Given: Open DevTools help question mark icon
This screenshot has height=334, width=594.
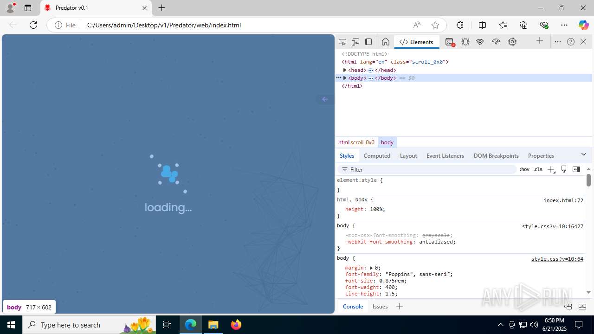Looking at the screenshot, I should point(571,42).
